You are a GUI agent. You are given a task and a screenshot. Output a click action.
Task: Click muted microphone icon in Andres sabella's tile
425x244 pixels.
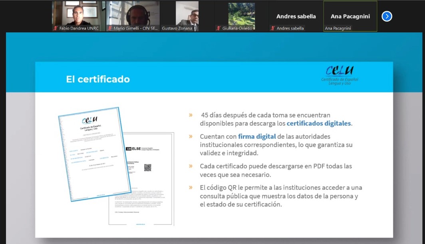(x=273, y=28)
